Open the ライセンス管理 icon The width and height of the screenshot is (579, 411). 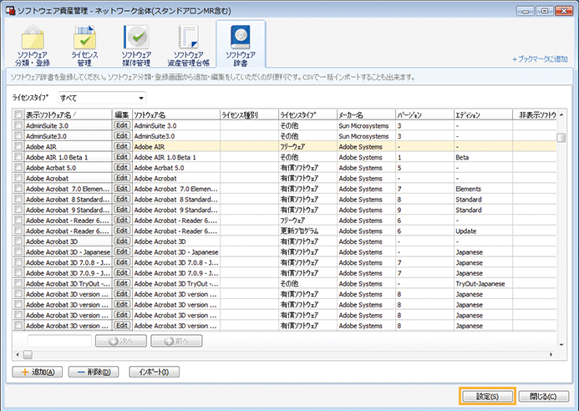pos(84,46)
